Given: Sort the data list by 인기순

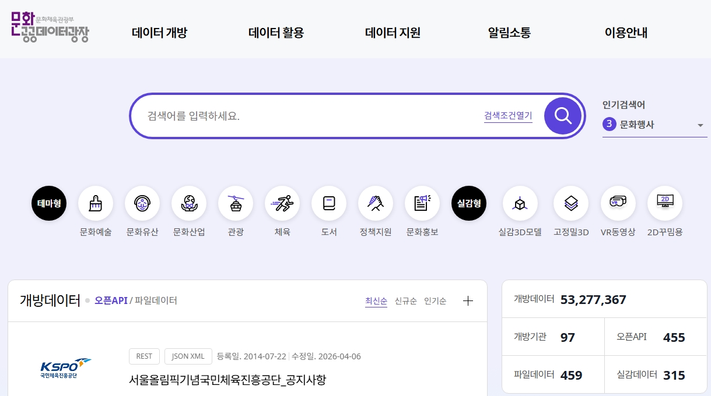Looking at the screenshot, I should click(435, 301).
